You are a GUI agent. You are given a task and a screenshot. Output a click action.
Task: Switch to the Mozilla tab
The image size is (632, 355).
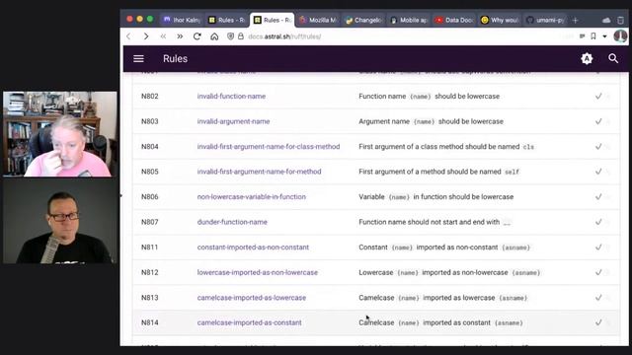pos(318,20)
